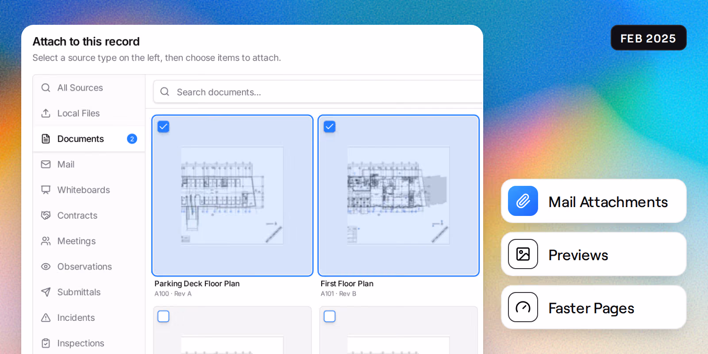Focus the Search documents field
This screenshot has height=354, width=708.
point(318,92)
